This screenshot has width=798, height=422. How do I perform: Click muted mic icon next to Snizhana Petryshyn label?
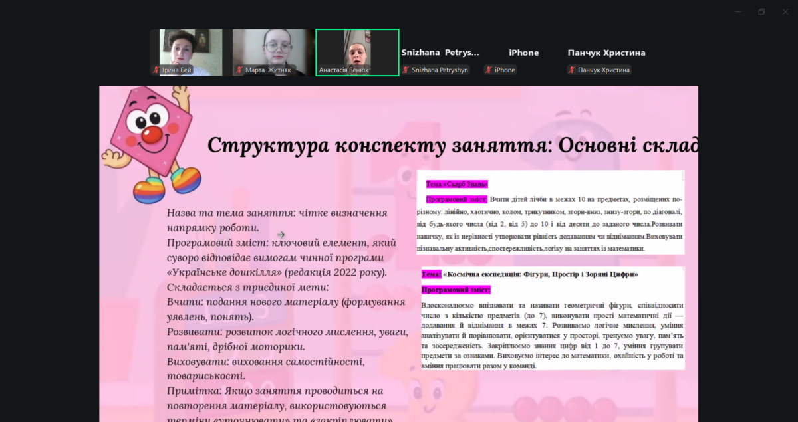pos(406,70)
